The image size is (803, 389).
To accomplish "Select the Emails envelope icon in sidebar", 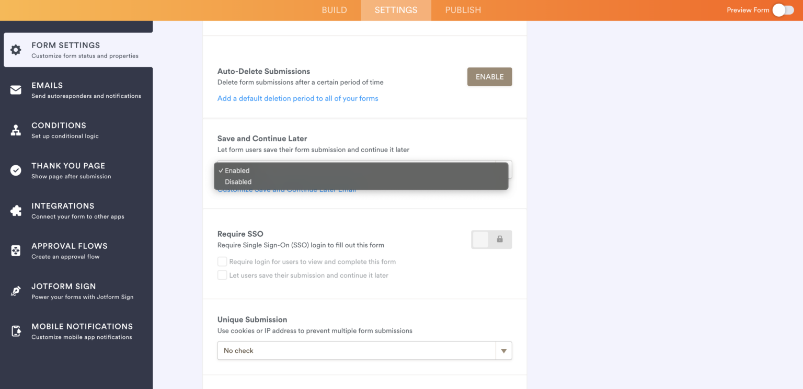I will [16, 89].
